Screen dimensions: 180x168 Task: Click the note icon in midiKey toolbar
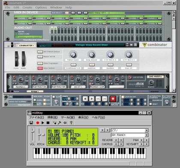click(x=54, y=123)
